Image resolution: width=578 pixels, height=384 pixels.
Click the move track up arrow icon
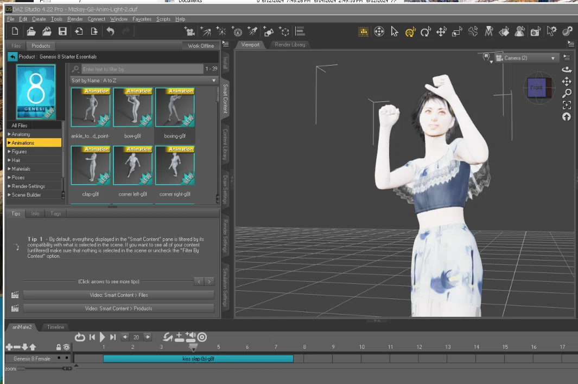pos(33,347)
